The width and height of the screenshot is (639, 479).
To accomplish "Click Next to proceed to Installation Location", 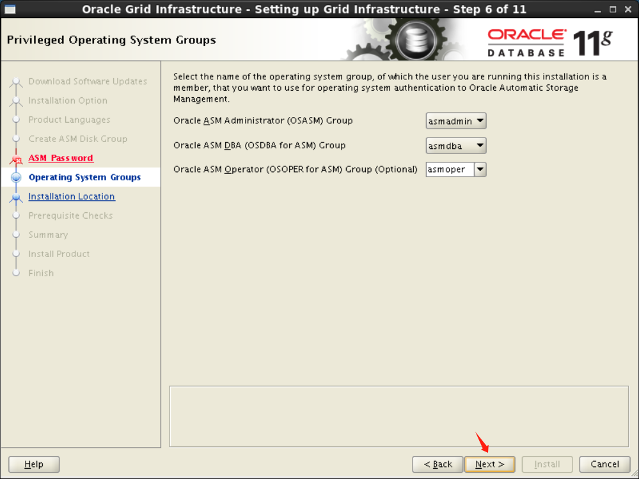I will [x=489, y=464].
